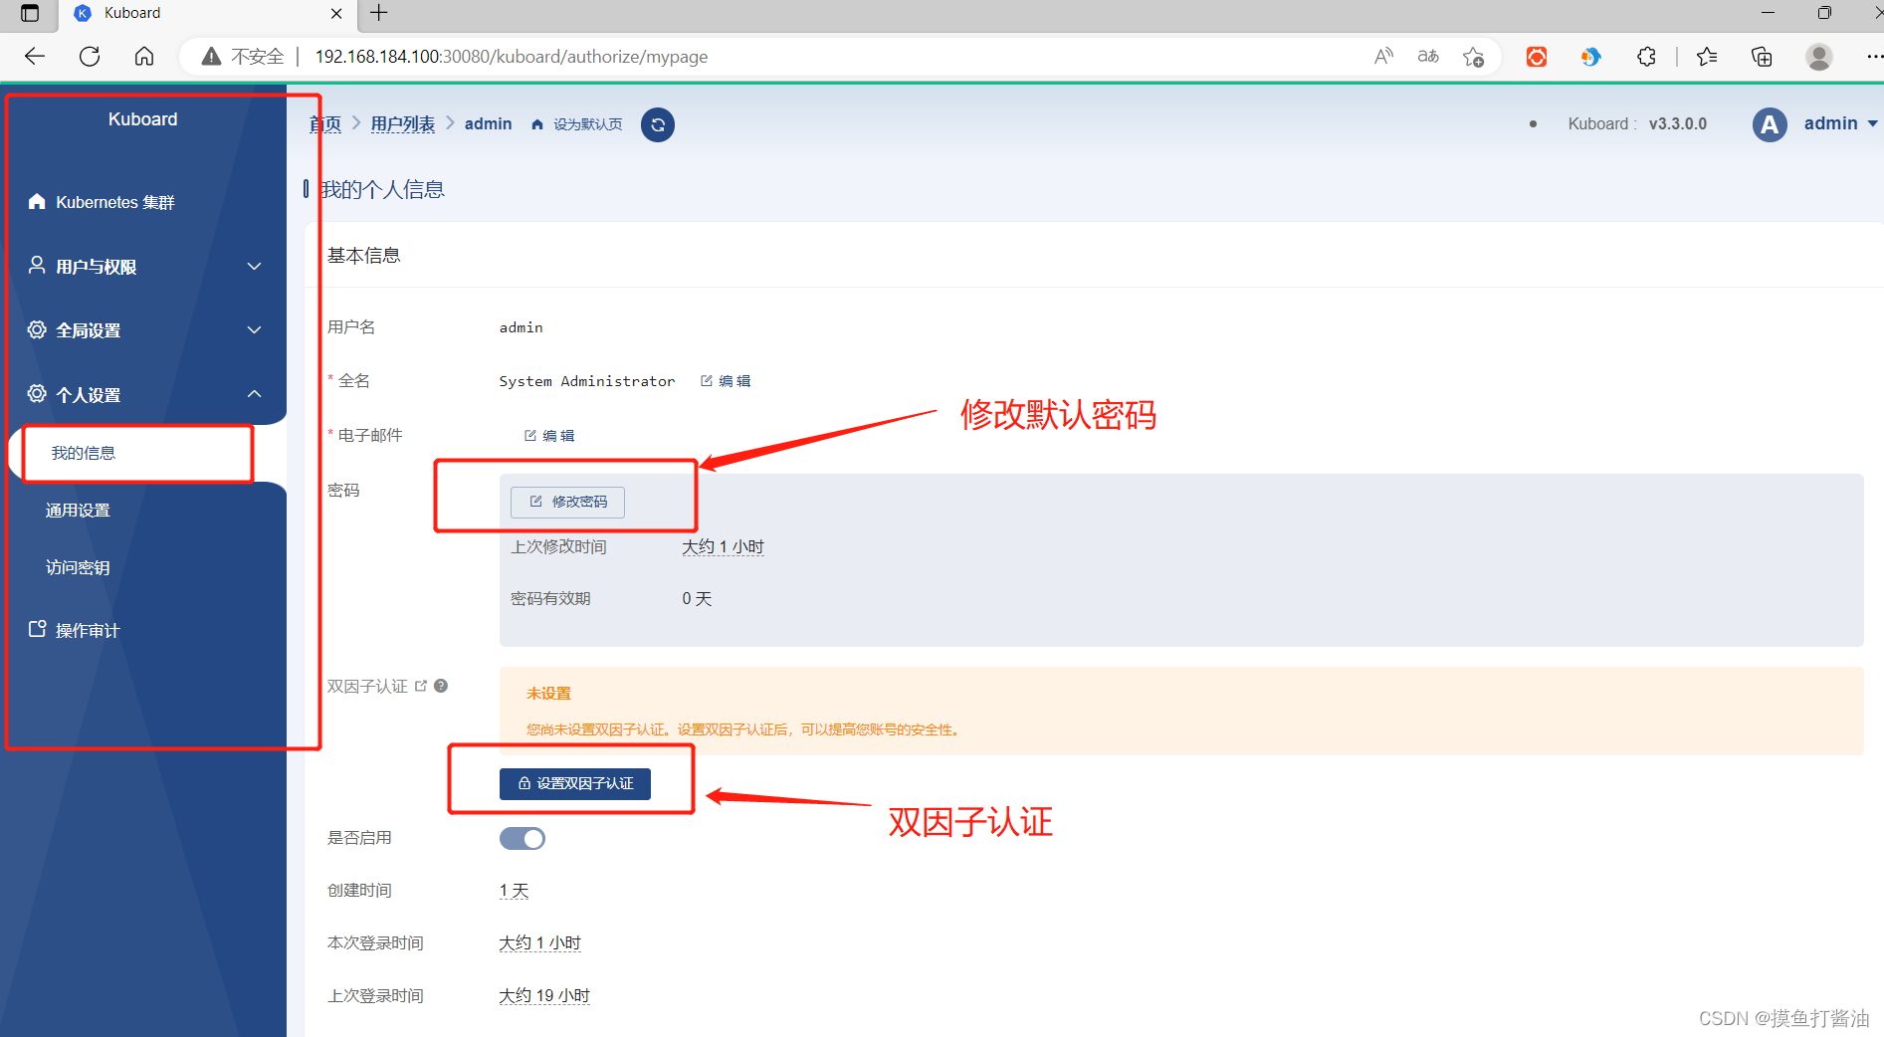Open the tab actions menu icon

[x=30, y=13]
